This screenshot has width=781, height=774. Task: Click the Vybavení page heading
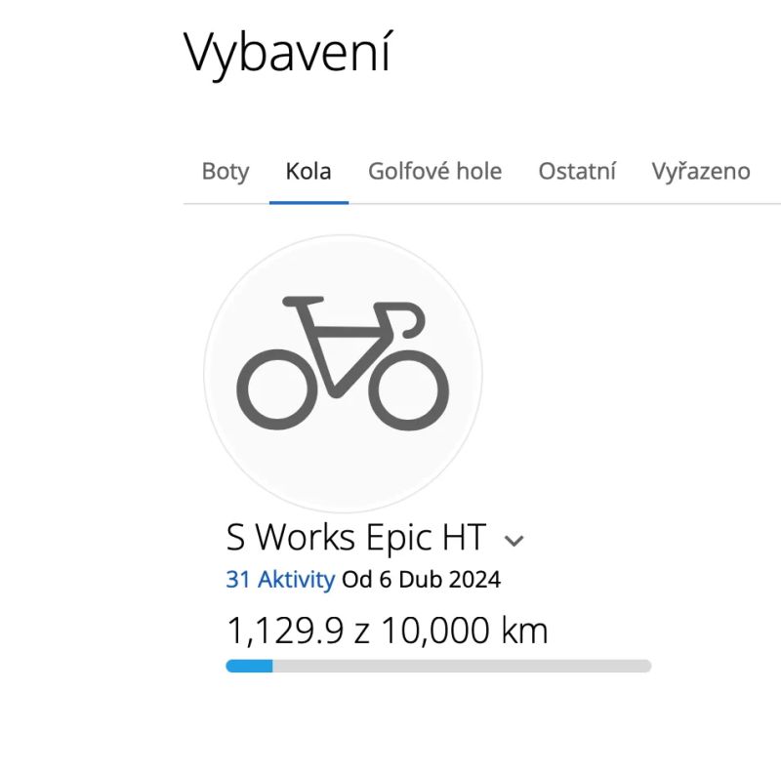(x=288, y=54)
